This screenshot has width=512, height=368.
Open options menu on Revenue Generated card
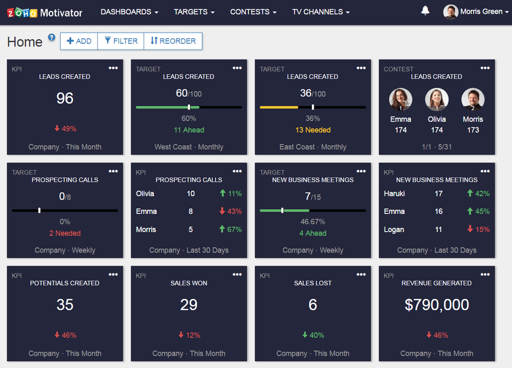(485, 275)
